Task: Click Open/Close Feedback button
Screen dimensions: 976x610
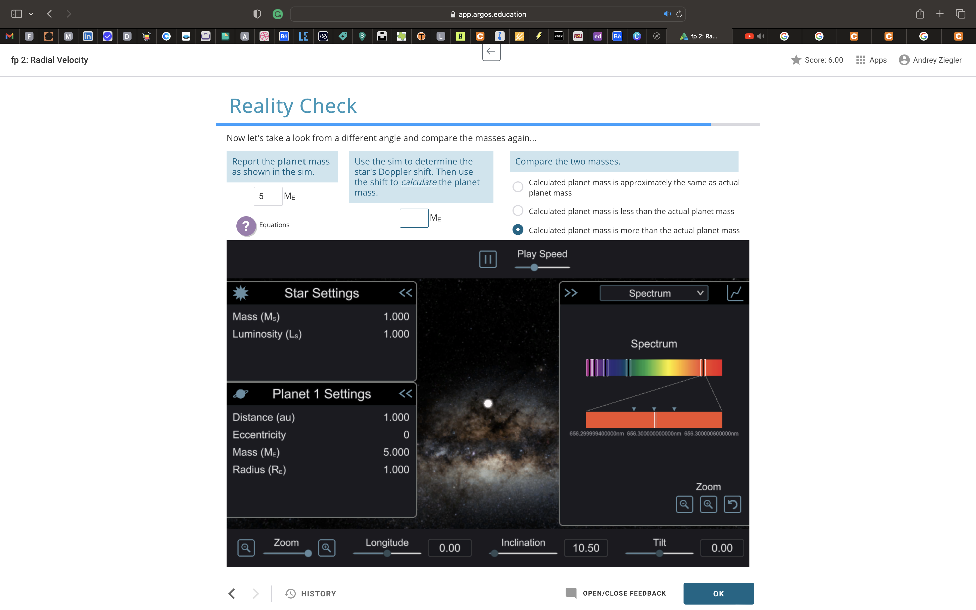Action: coord(616,593)
